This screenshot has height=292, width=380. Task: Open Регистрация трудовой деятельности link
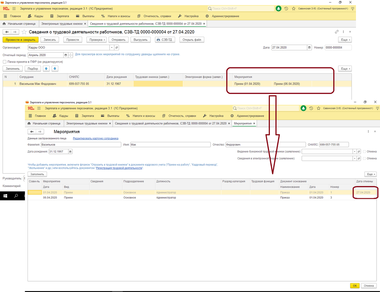119,168
